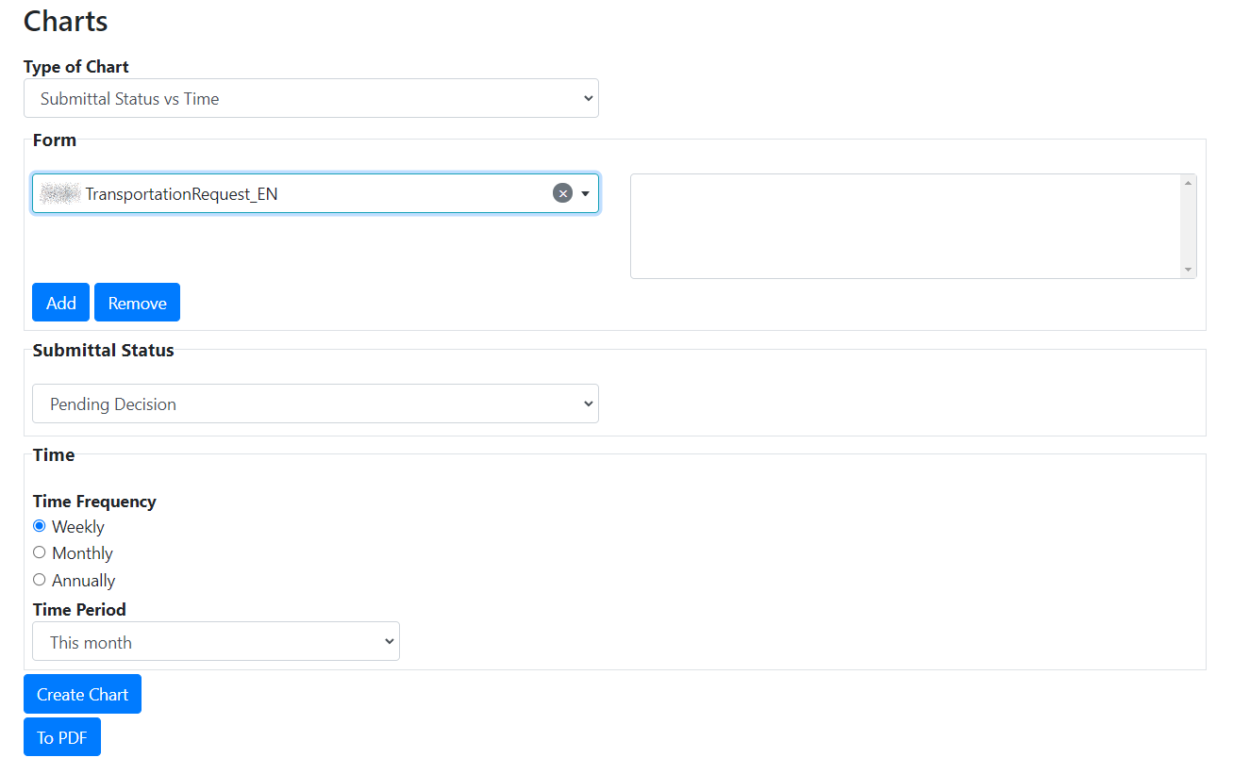Clear the TransportationRequest_EN form selection
The width and height of the screenshot is (1233, 774).
562,193
